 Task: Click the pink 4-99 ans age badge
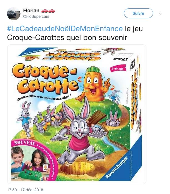[118, 68]
